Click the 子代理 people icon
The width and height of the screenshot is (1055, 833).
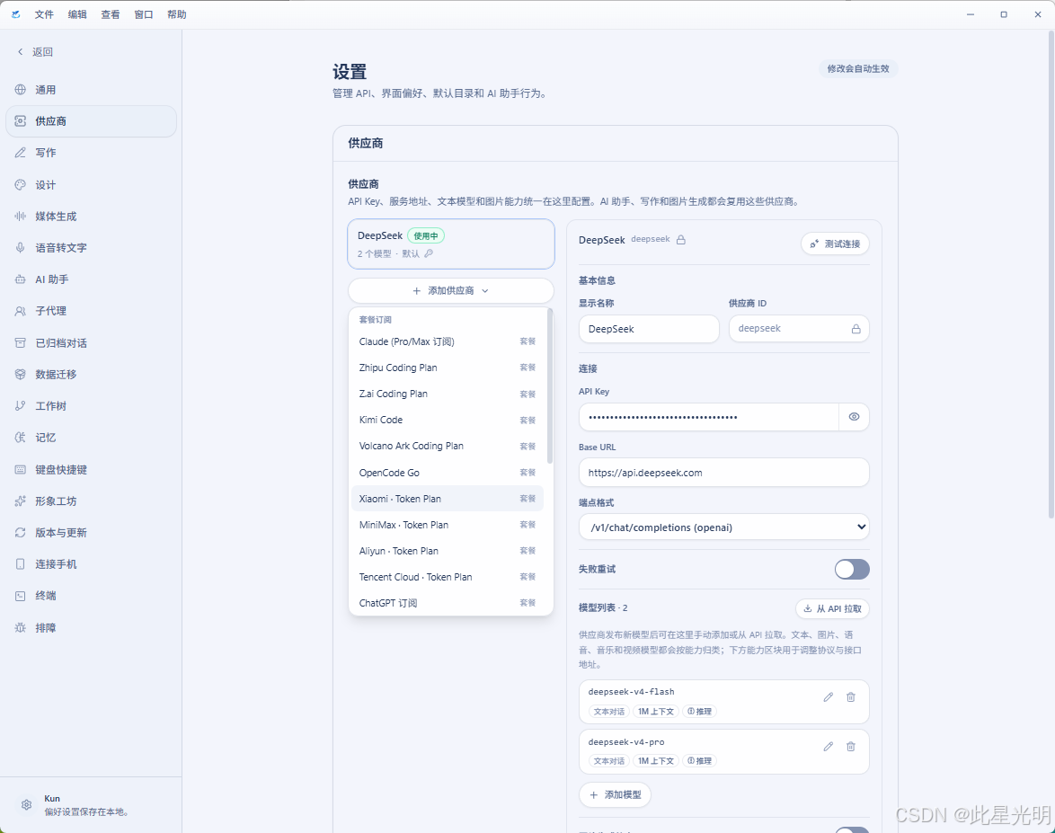[20, 311]
